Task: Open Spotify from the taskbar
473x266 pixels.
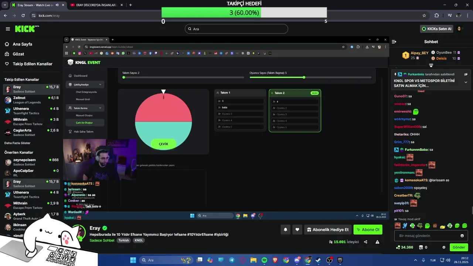Action: (x=264, y=260)
